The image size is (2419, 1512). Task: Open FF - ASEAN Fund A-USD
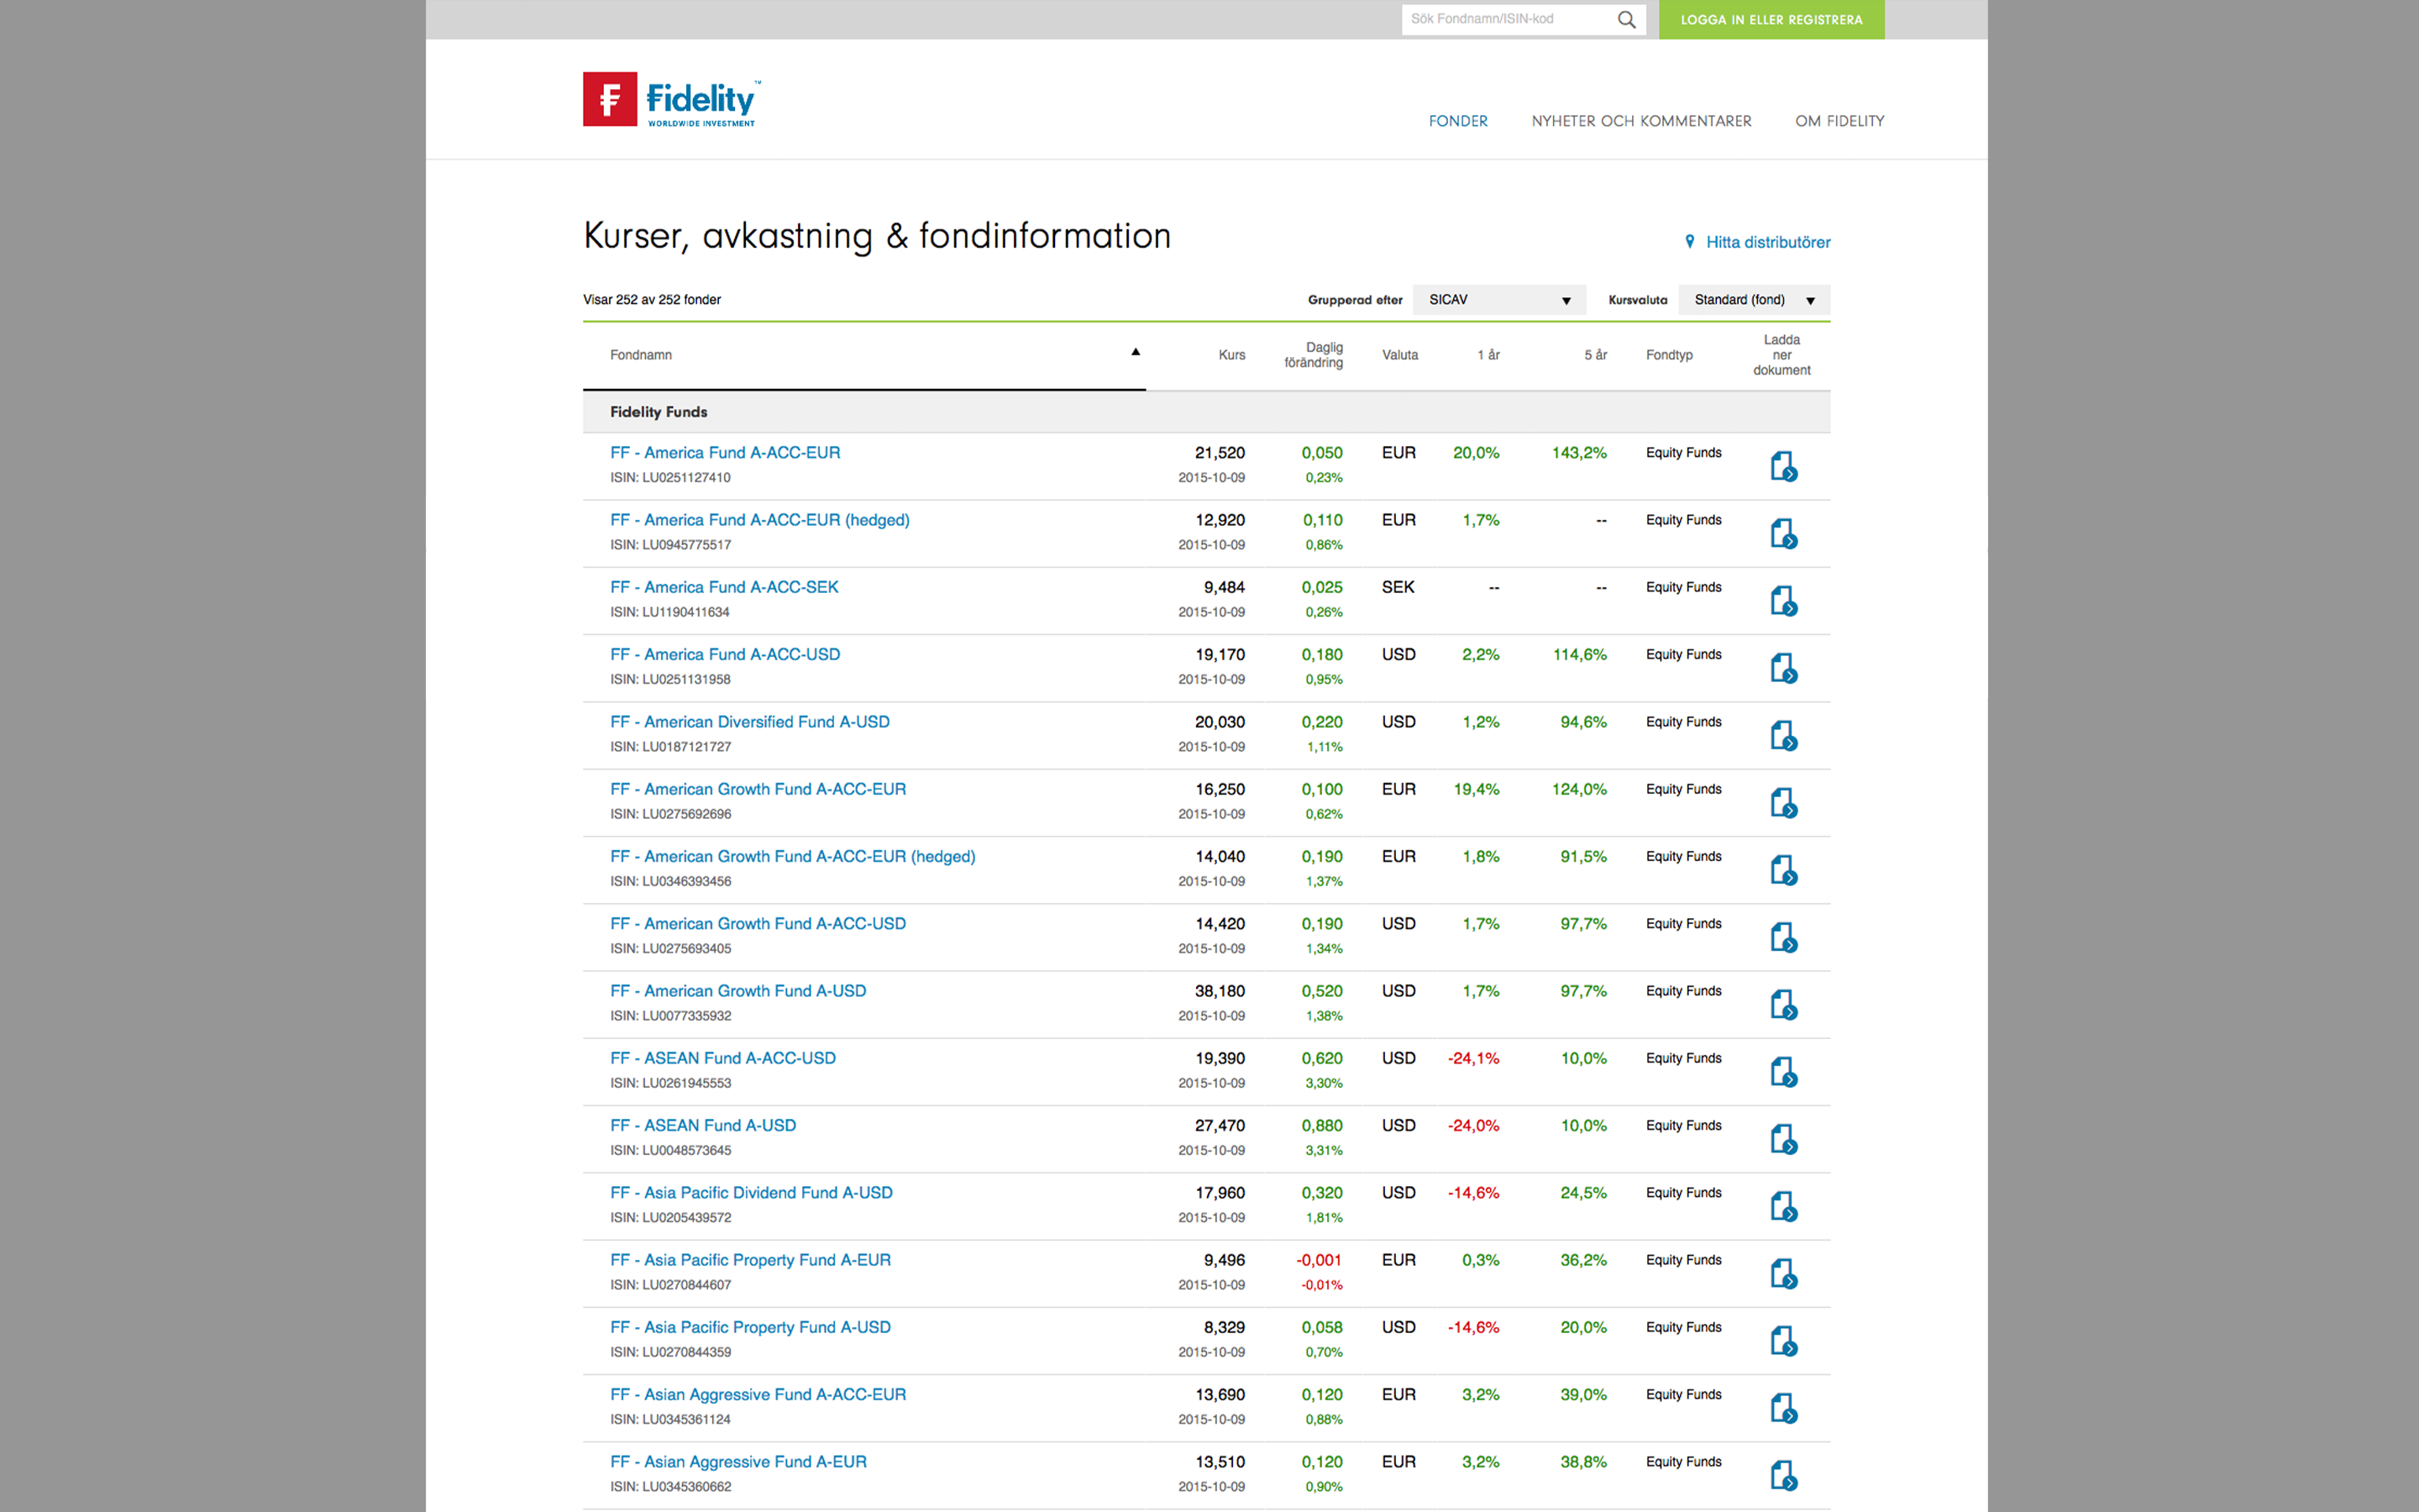click(703, 1125)
